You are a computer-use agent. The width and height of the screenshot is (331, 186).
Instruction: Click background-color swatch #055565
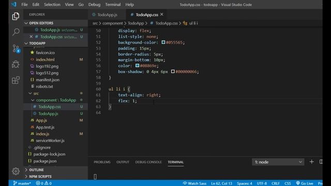pyautogui.click(x=163, y=42)
